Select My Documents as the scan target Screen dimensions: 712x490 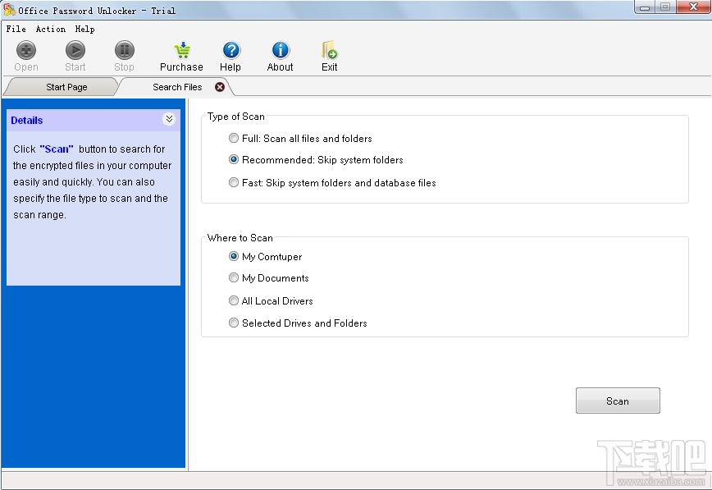click(234, 278)
